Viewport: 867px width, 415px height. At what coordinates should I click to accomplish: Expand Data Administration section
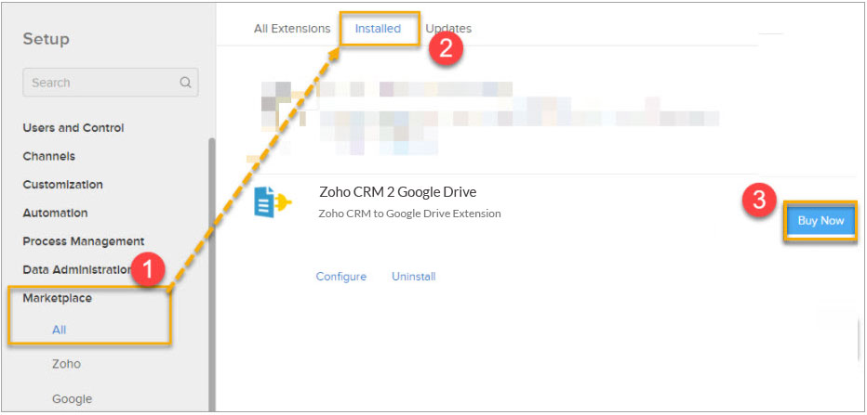coord(77,270)
